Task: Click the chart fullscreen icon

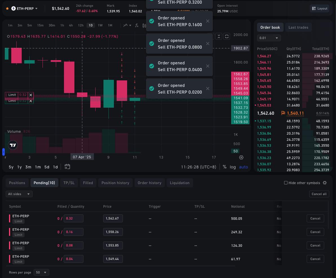Action: point(227,37)
